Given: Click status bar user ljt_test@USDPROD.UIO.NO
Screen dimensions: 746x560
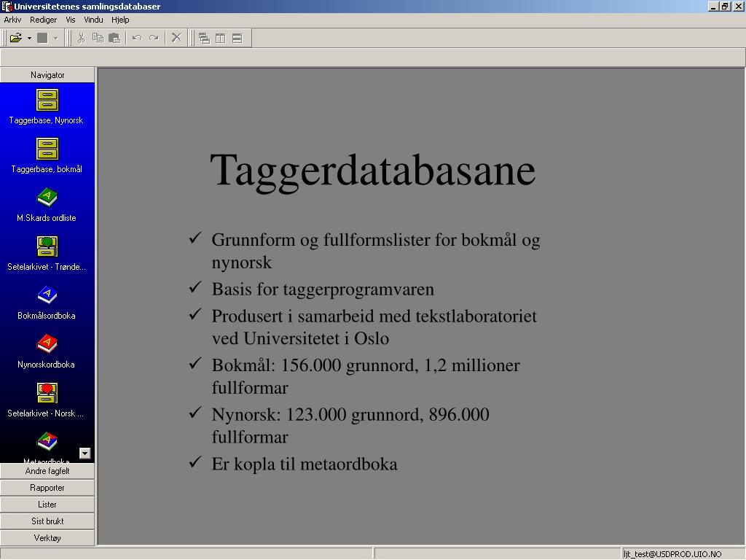Looking at the screenshot, I should (672, 554).
